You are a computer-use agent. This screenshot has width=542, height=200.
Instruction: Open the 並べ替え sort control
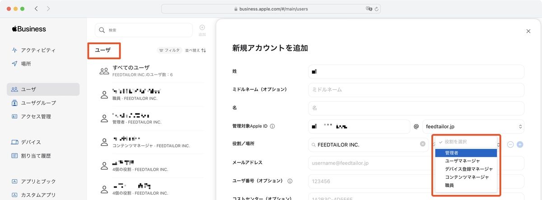coord(196,50)
